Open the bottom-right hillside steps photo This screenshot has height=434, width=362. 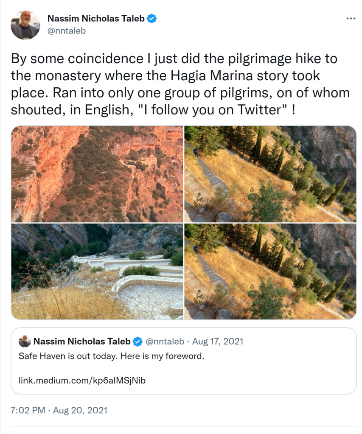tap(270, 271)
